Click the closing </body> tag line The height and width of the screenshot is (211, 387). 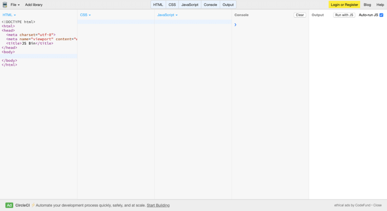(x=9, y=60)
